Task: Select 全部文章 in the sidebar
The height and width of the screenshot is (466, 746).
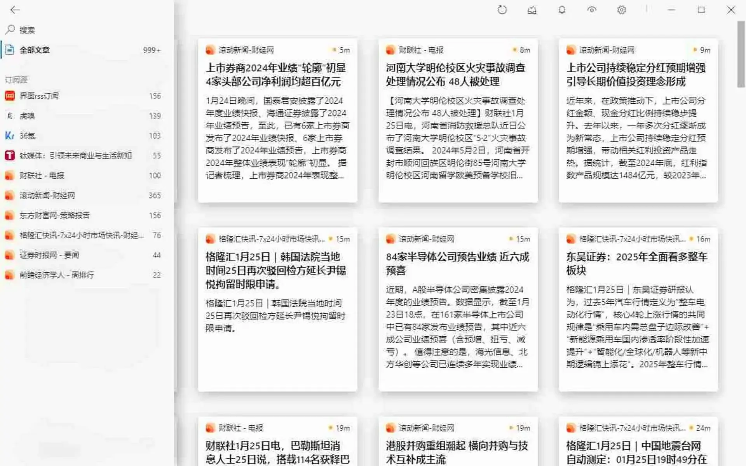Action: click(x=35, y=50)
